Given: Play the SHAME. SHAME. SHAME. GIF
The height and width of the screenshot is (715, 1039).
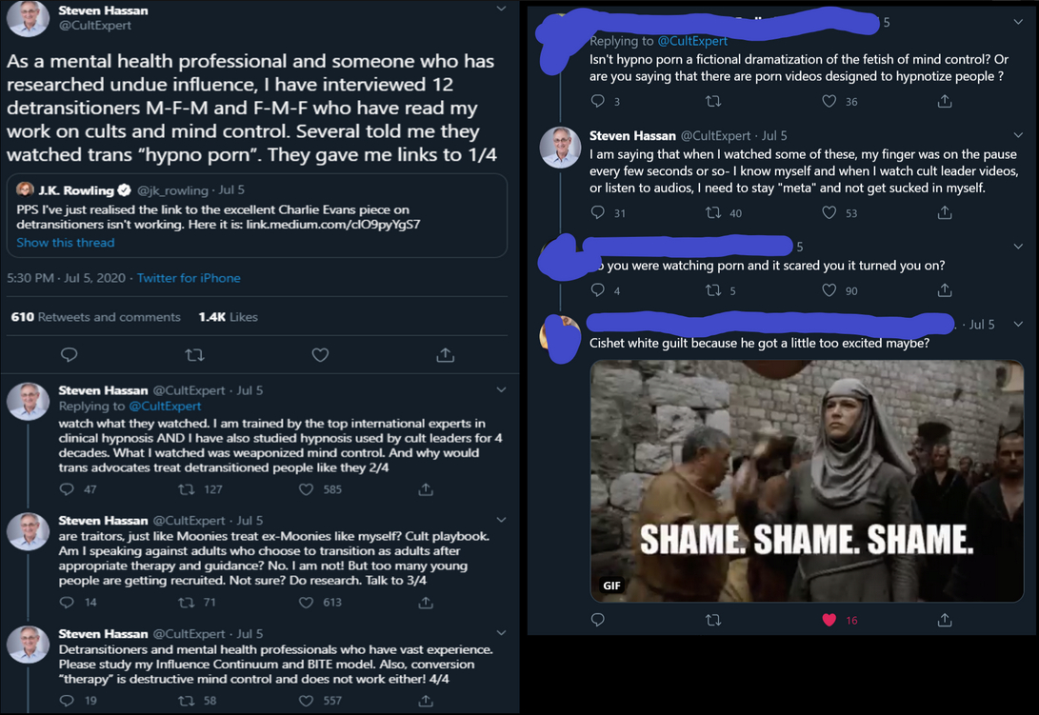Looking at the screenshot, I should point(807,481).
